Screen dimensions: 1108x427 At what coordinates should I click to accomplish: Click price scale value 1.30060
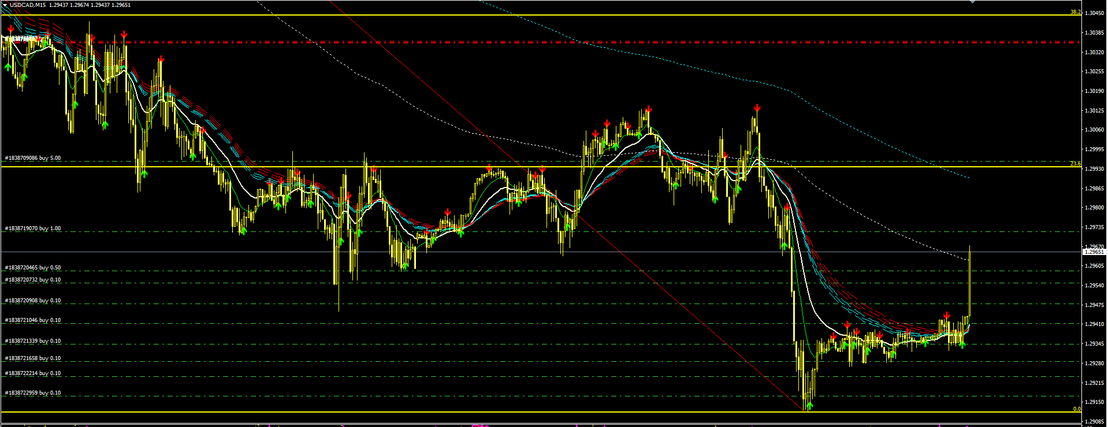(x=1095, y=130)
